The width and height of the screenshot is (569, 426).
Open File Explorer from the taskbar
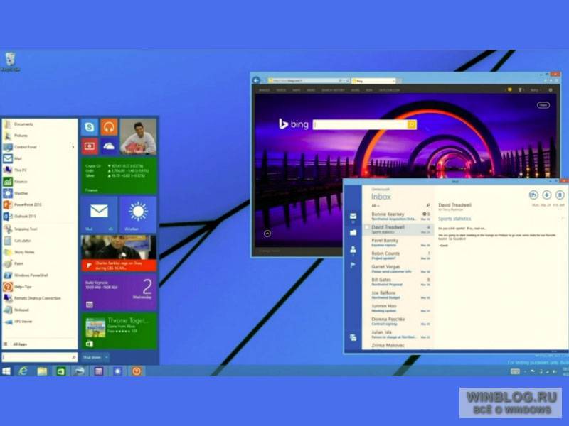click(42, 371)
